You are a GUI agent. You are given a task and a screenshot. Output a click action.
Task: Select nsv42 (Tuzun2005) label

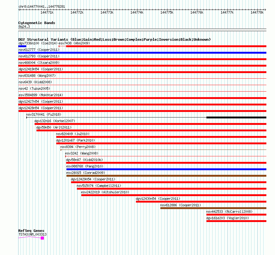[x=34, y=88]
